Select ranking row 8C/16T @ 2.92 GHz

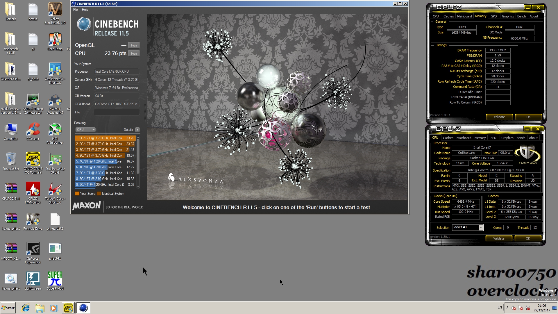(x=105, y=179)
